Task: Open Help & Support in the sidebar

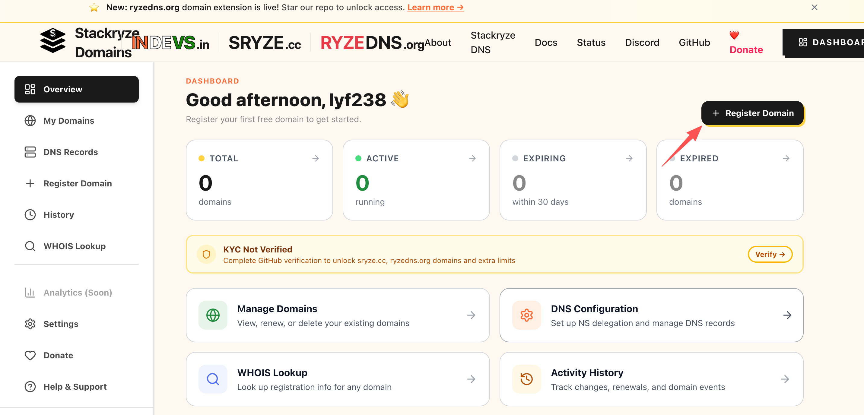Action: point(76,387)
